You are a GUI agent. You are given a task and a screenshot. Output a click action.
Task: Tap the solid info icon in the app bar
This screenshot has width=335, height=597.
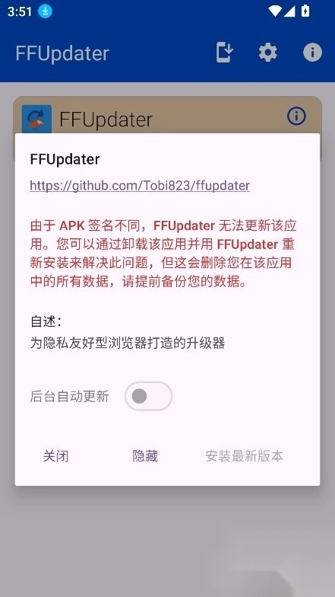(x=313, y=52)
